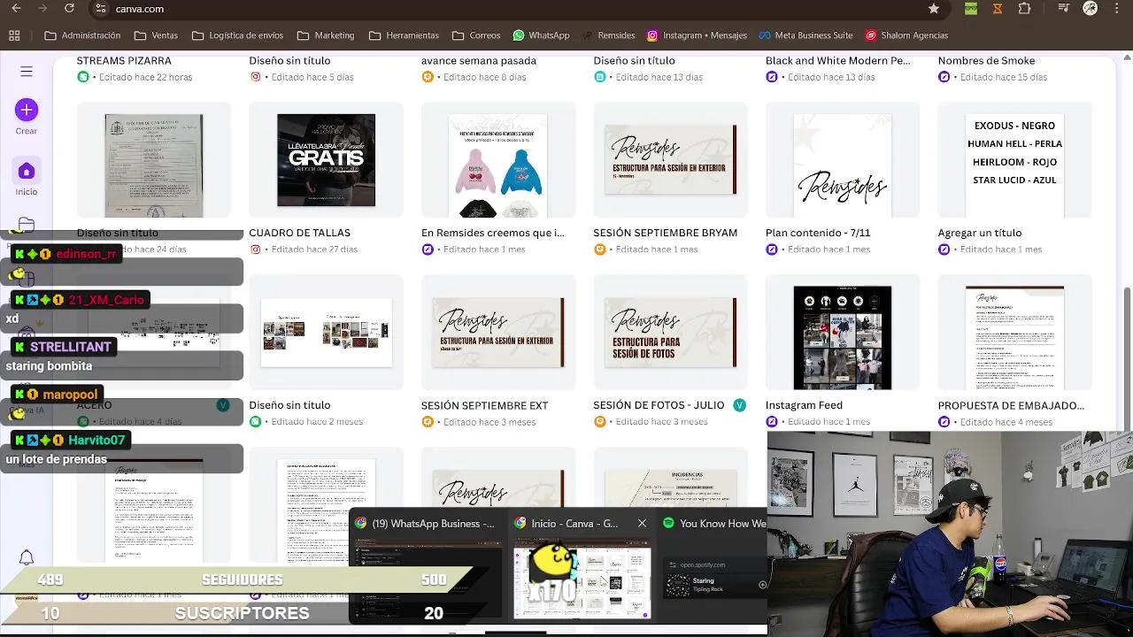Switch to the WhatsApp Business window preview

[428, 566]
